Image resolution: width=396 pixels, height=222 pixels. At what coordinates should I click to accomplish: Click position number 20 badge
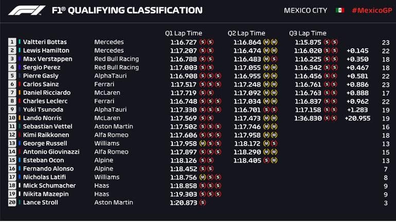click(x=12, y=203)
